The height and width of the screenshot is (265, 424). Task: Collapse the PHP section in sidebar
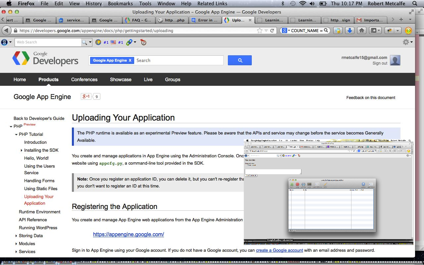point(11,127)
